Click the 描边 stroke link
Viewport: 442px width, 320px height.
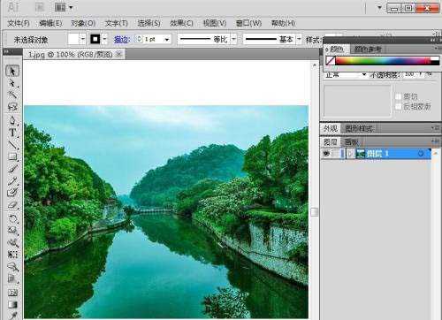[122, 39]
